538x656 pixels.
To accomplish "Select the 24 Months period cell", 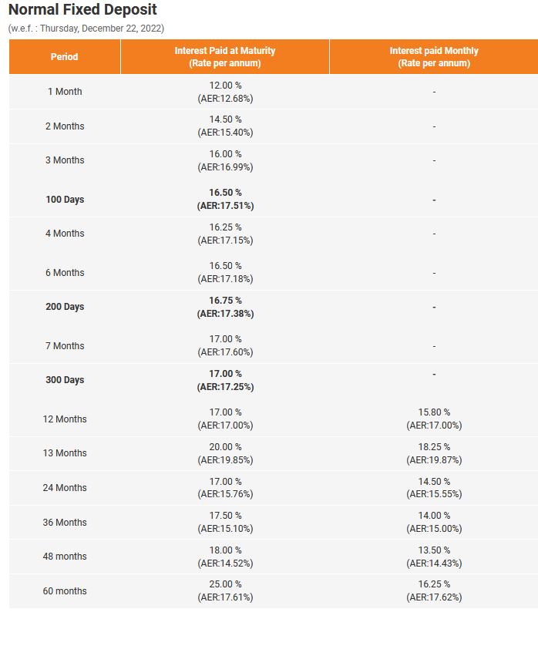I will click(x=65, y=487).
